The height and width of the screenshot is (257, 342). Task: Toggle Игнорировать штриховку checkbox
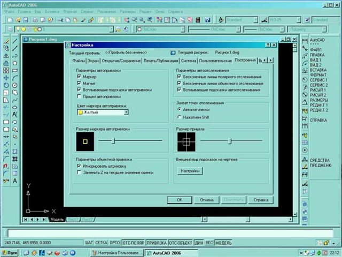pos(79,167)
